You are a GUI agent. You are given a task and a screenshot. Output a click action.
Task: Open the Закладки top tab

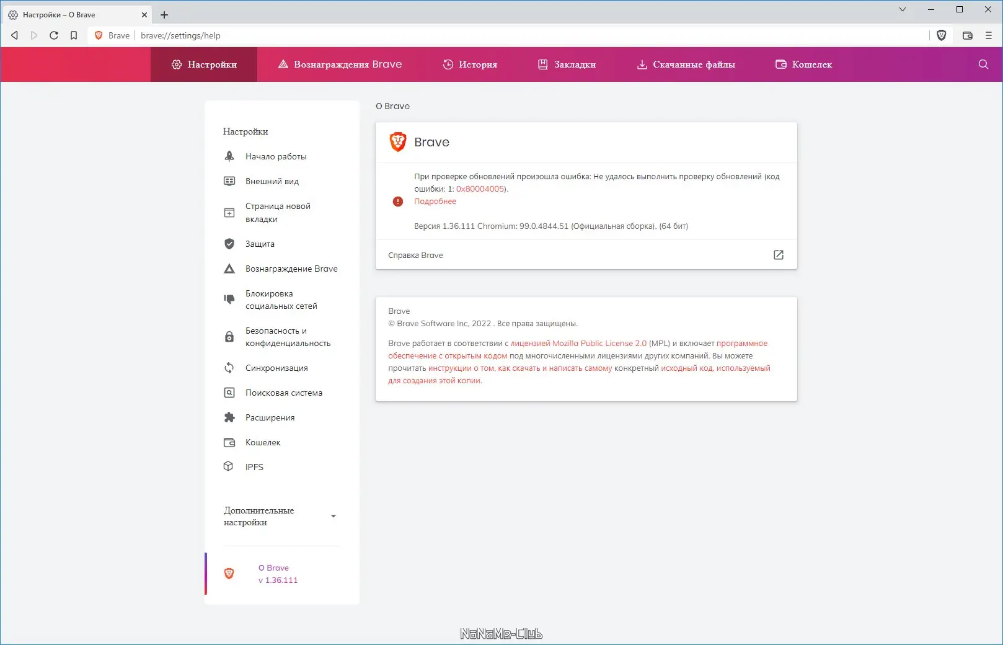click(567, 64)
